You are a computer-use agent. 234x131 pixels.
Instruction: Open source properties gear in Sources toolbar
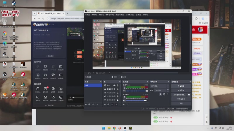[x=112, y=105]
